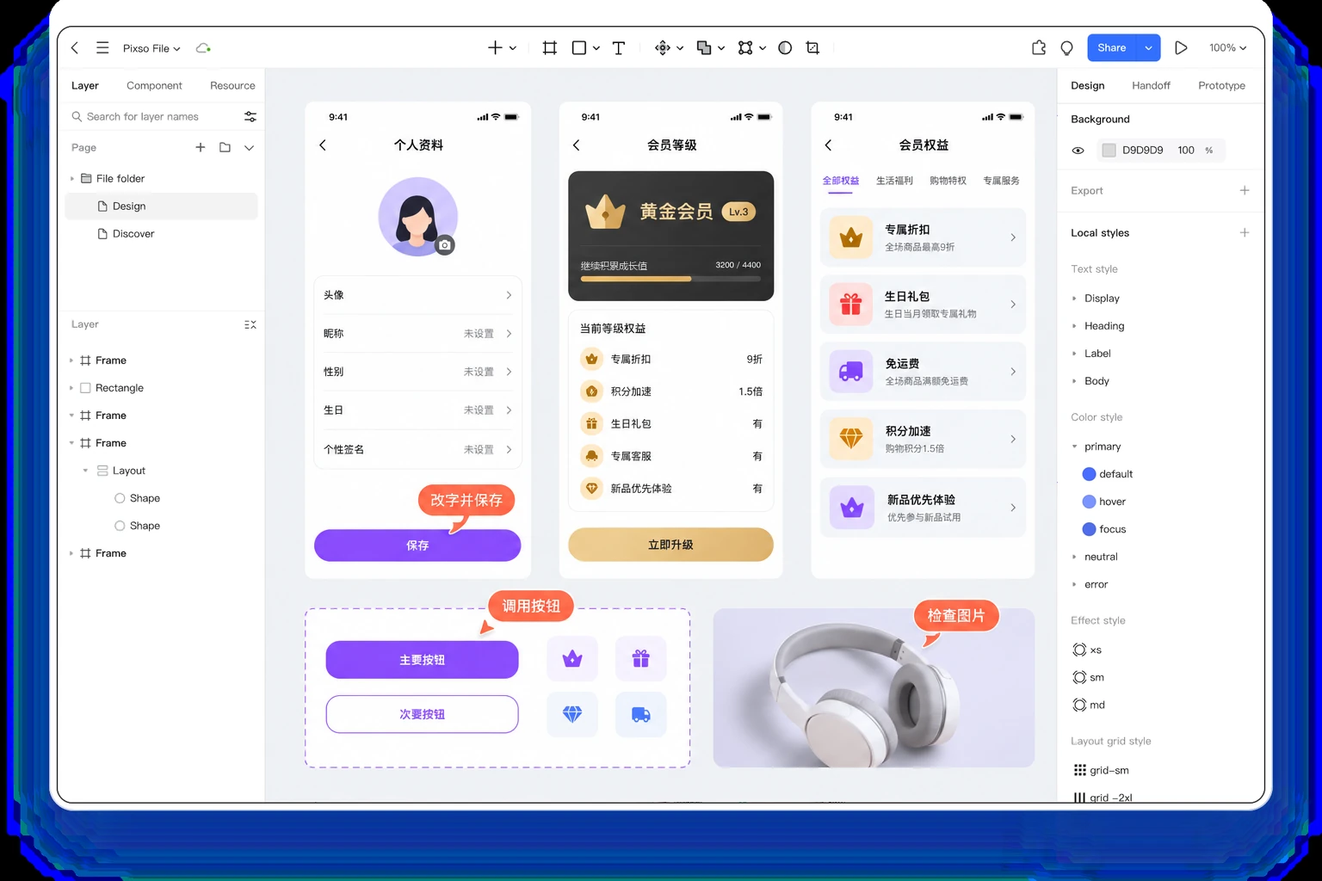
Task: Click the vector edit nodes icon
Action: point(745,48)
